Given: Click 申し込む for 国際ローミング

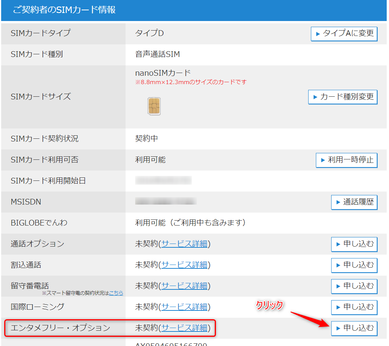Looking at the screenshot, I should point(354,307).
